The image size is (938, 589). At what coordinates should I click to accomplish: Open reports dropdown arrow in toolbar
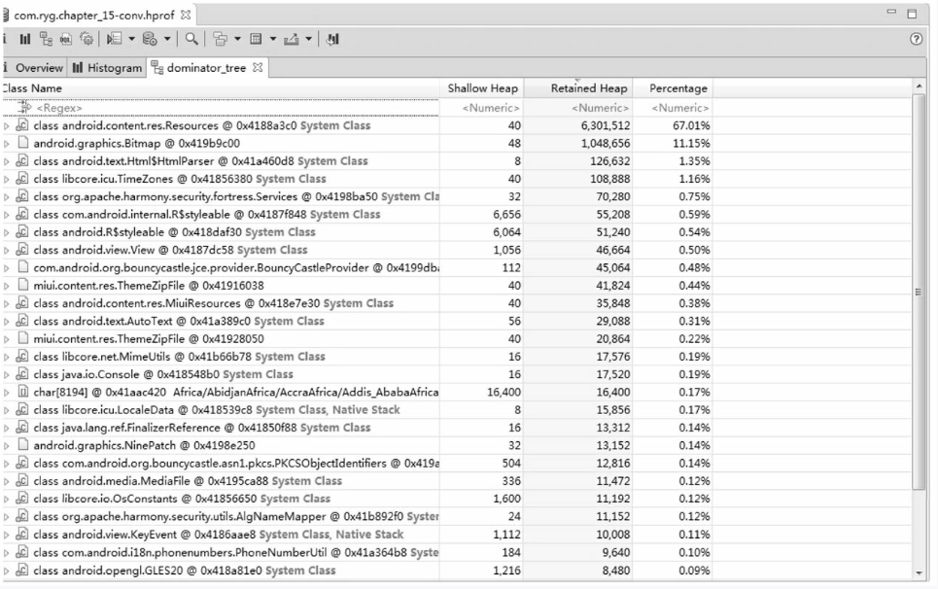tap(131, 39)
